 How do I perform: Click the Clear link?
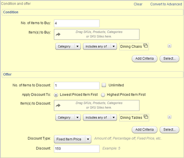pyautogui.click(x=138, y=4)
